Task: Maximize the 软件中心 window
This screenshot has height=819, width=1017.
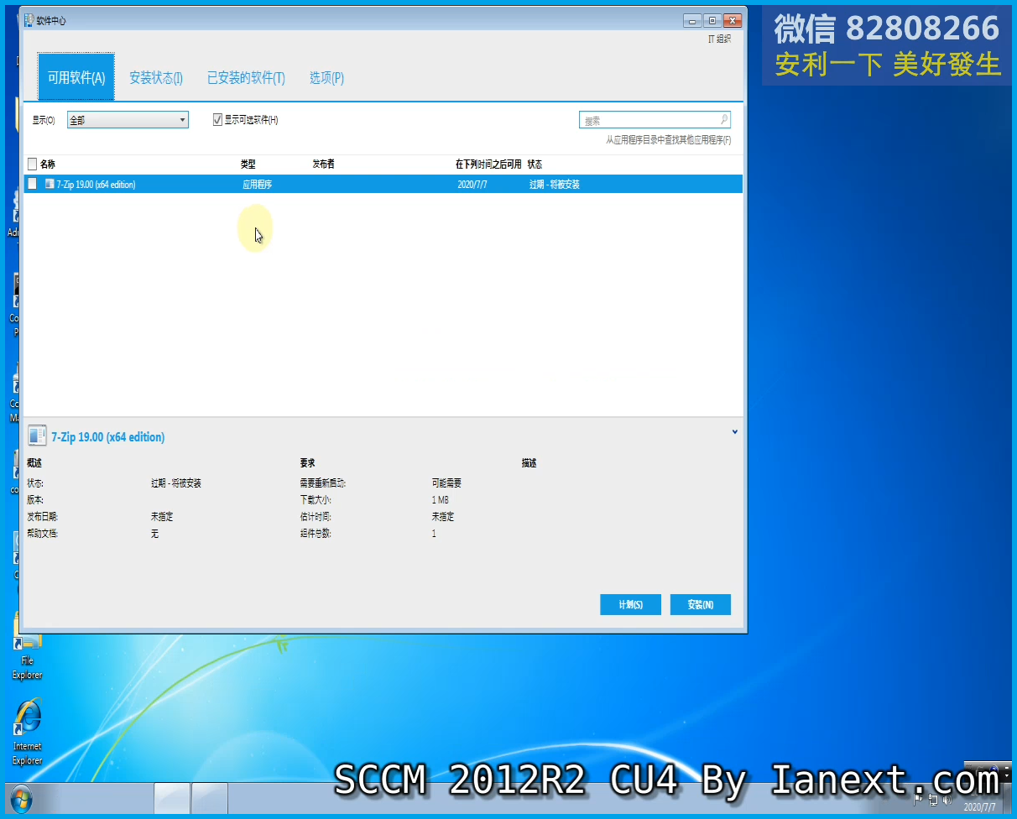Action: click(x=712, y=20)
